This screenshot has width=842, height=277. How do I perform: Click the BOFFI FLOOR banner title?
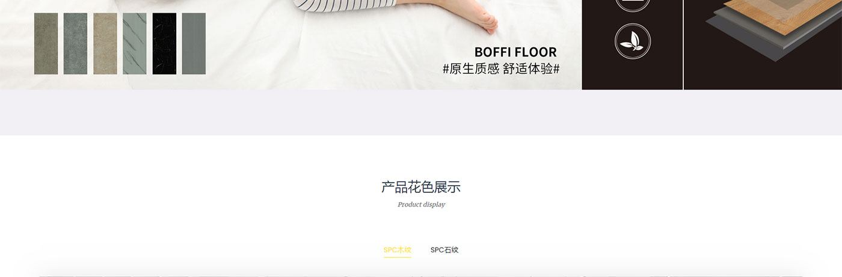[515, 52]
